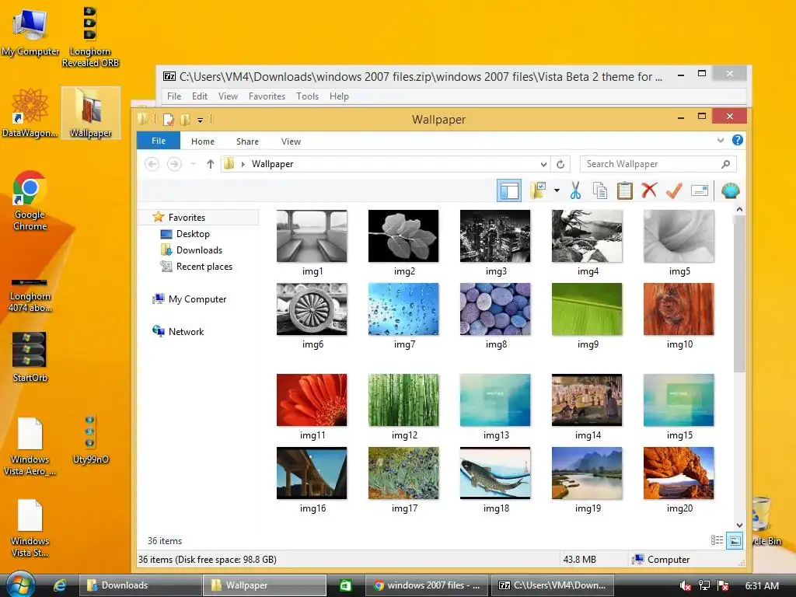The height and width of the screenshot is (597, 796).
Task: Click the folder options toolbar icon
Action: click(x=538, y=191)
